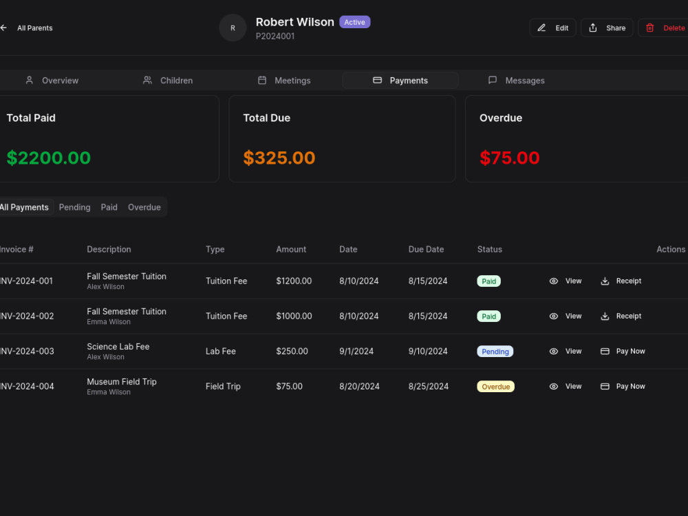
Task: Click the Lab Fee type cell
Action: point(221,352)
